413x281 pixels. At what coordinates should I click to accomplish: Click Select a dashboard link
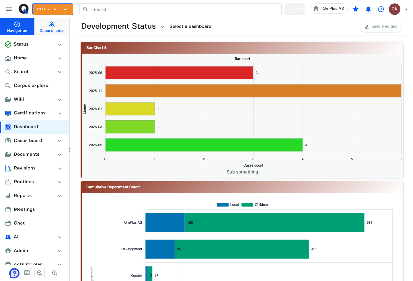tap(190, 26)
